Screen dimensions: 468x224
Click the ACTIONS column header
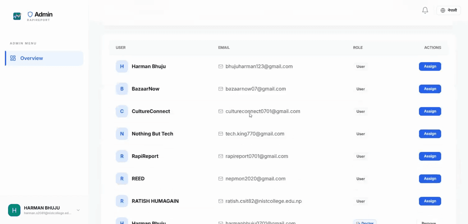pyautogui.click(x=433, y=48)
